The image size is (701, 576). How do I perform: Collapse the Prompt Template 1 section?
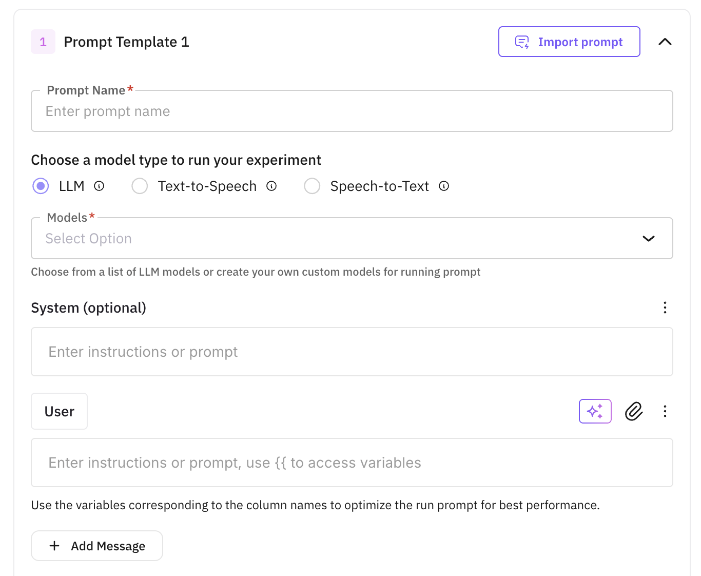point(665,42)
